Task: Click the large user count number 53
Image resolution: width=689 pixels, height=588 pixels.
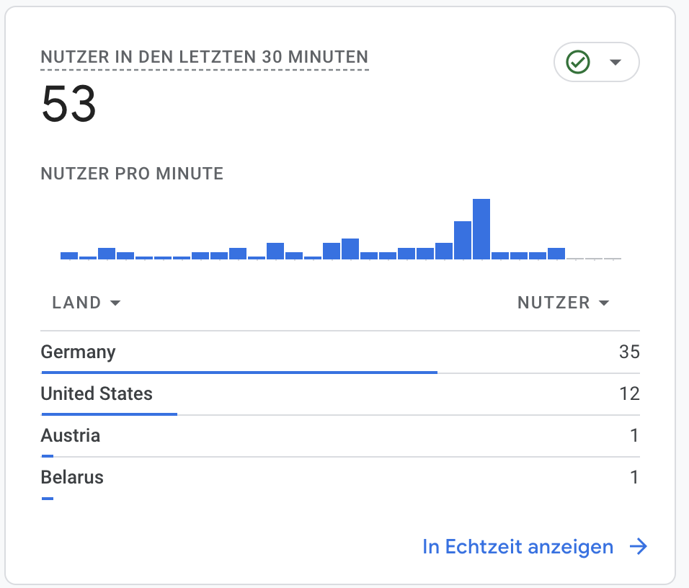Action: click(70, 104)
